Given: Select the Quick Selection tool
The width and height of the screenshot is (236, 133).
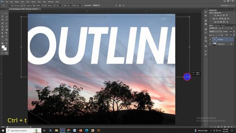Looking at the screenshot, I should [7, 17].
